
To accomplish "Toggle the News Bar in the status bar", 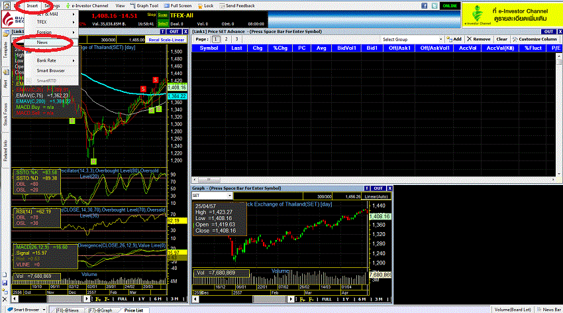I will [x=548, y=310].
